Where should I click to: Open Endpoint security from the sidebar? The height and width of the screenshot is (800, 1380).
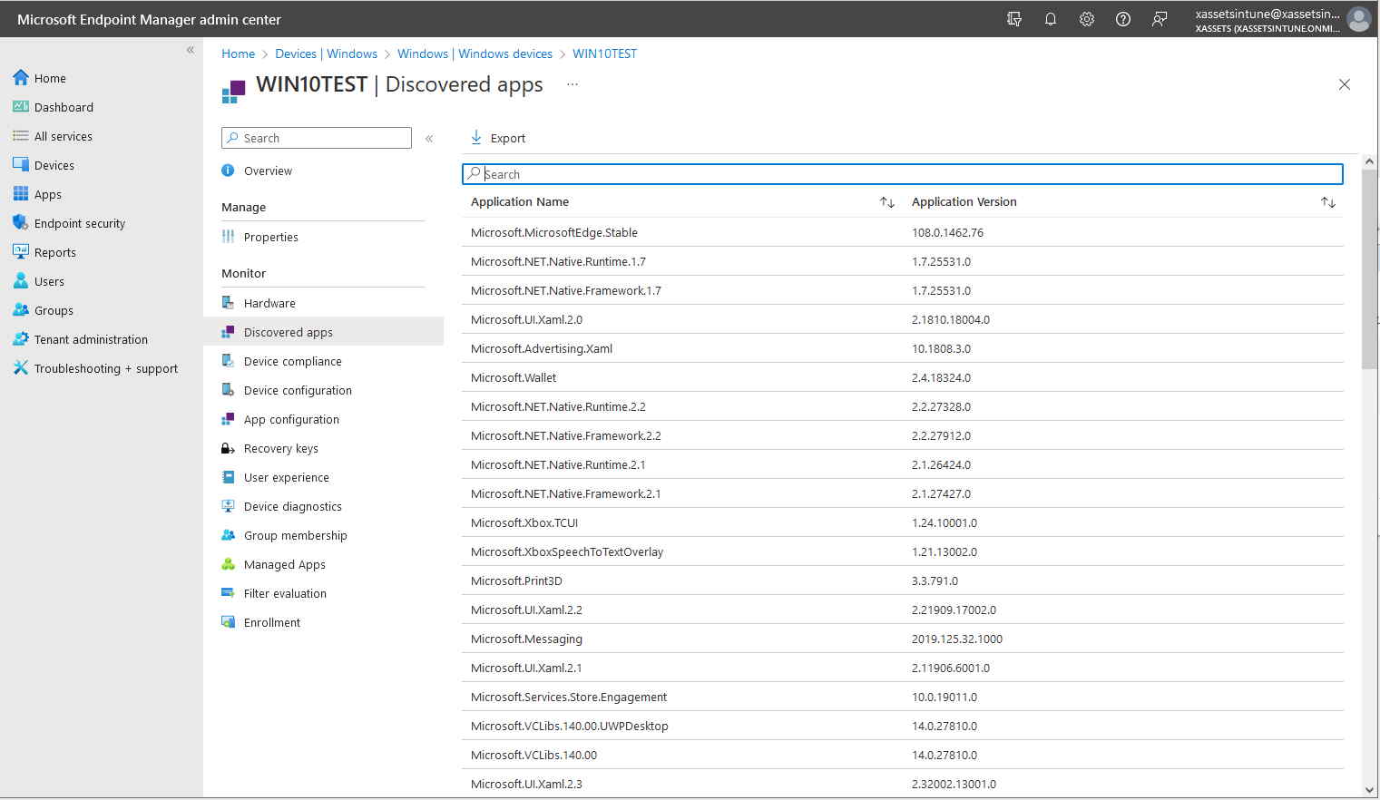(81, 222)
